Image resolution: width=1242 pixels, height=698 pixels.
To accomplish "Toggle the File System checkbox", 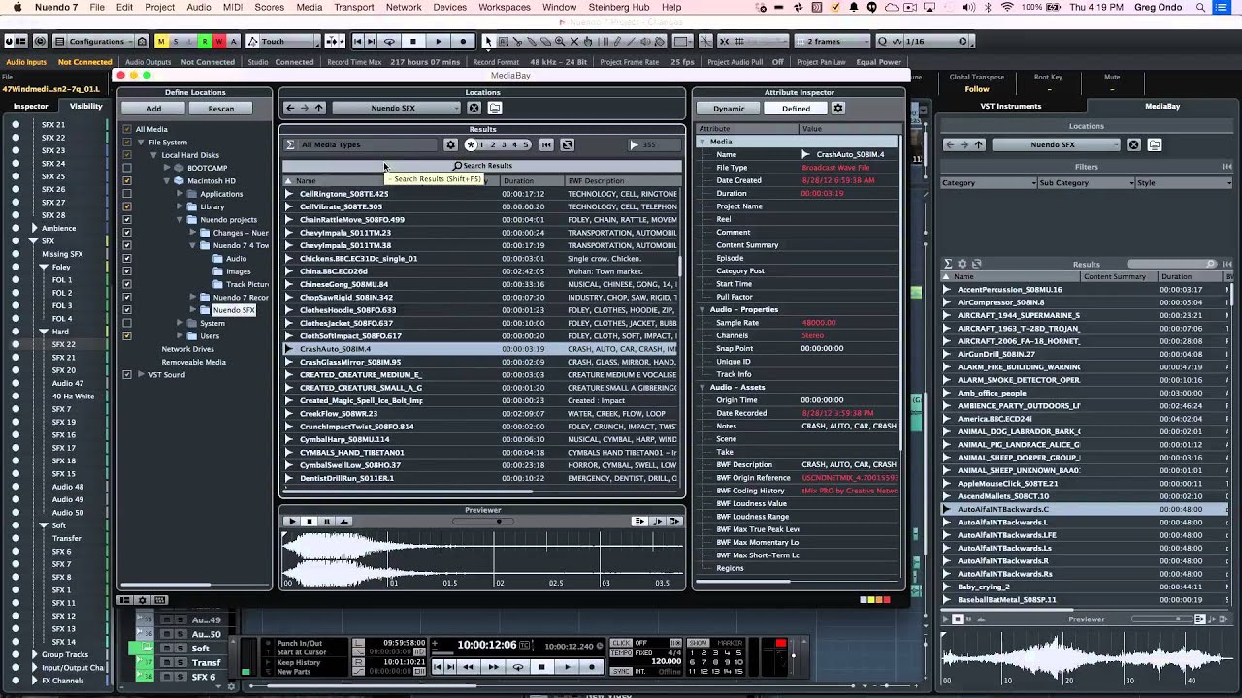I will point(127,142).
